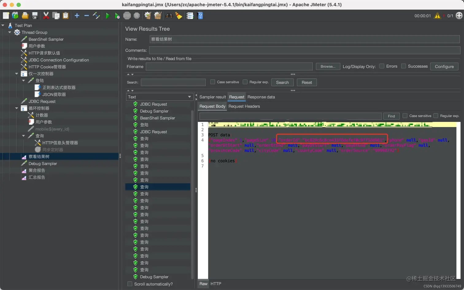Click the Browse... file button
Screen dimensions: 464x290
328,67
